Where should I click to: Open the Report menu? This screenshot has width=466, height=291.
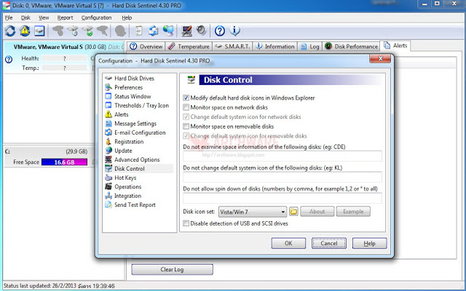pos(65,17)
